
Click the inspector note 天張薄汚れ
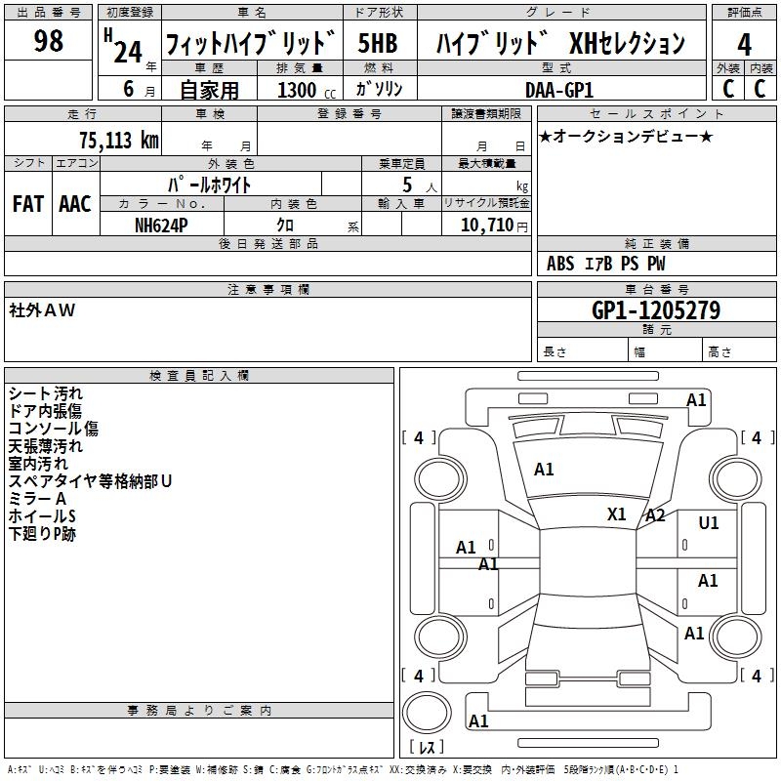click(x=45, y=446)
